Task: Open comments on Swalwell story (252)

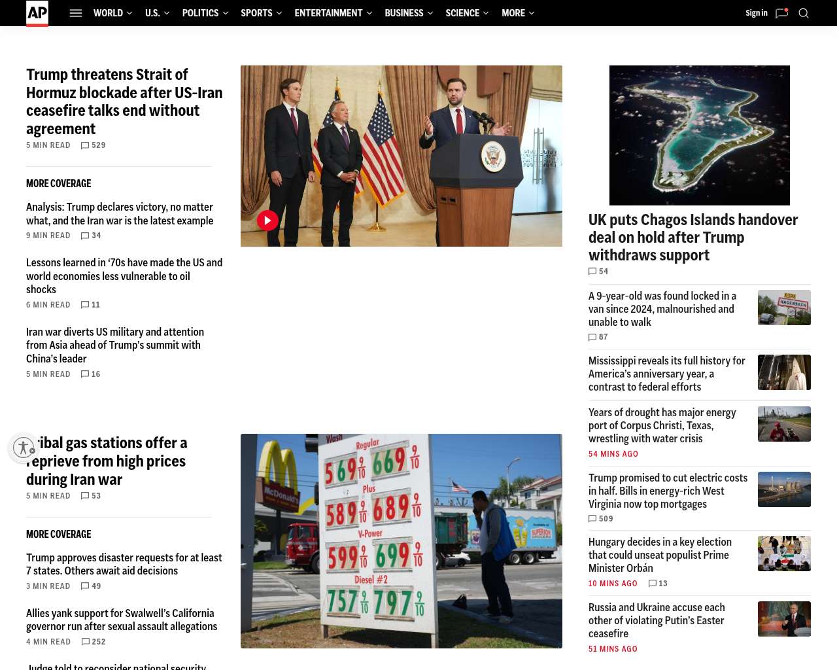Action: pyautogui.click(x=94, y=642)
